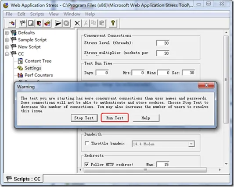Click the red book toolbar icon
This screenshot has width=234, height=187.
pos(39,23)
